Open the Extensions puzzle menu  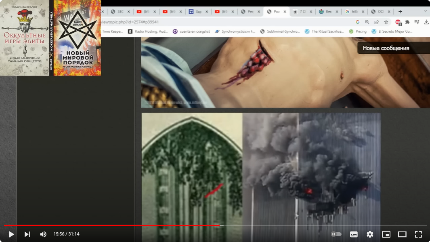click(407, 22)
